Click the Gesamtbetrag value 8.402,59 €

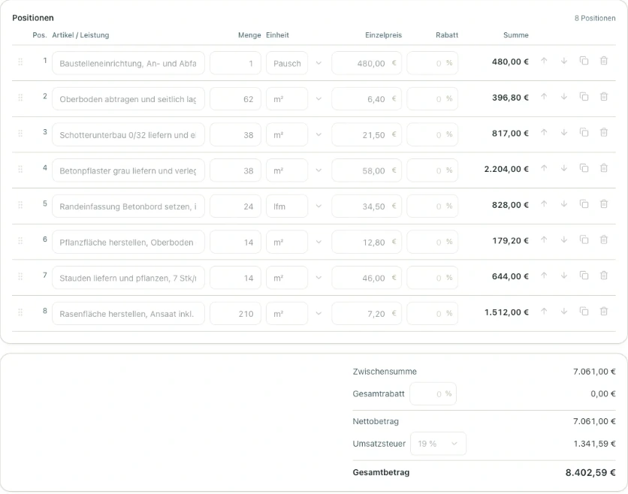[x=590, y=473]
